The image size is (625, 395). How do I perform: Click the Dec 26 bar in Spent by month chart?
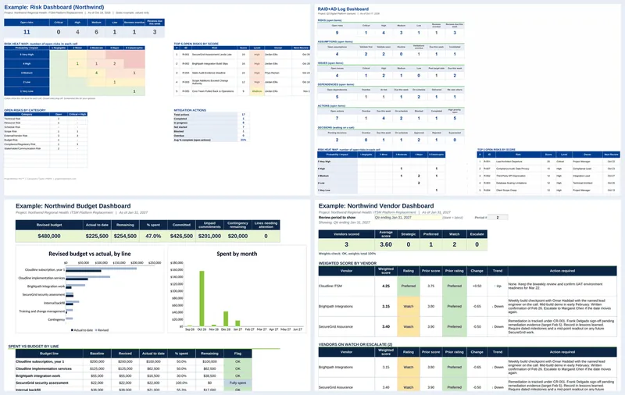tap(226, 319)
